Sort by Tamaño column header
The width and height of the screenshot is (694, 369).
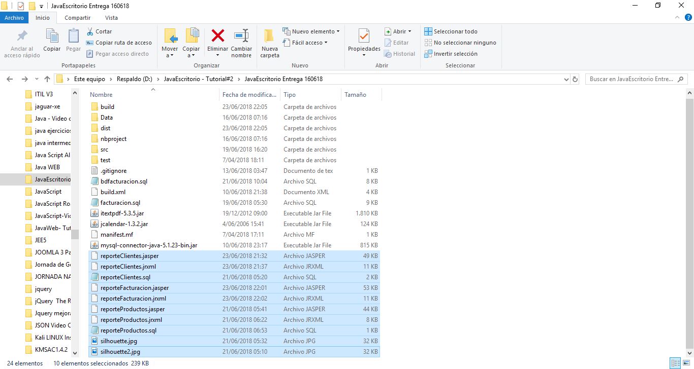[x=361, y=94]
